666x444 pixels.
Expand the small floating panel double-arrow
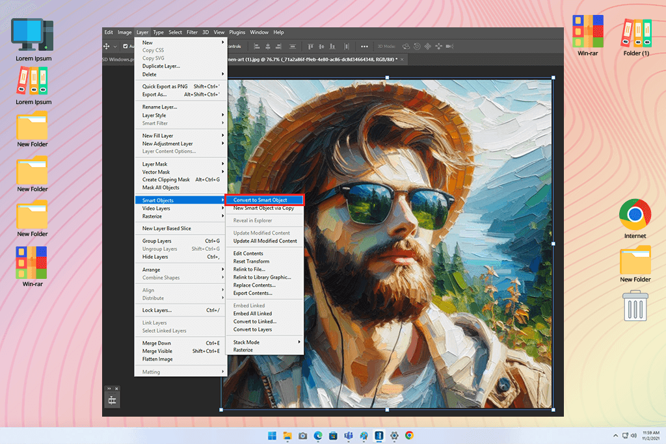[x=109, y=388]
